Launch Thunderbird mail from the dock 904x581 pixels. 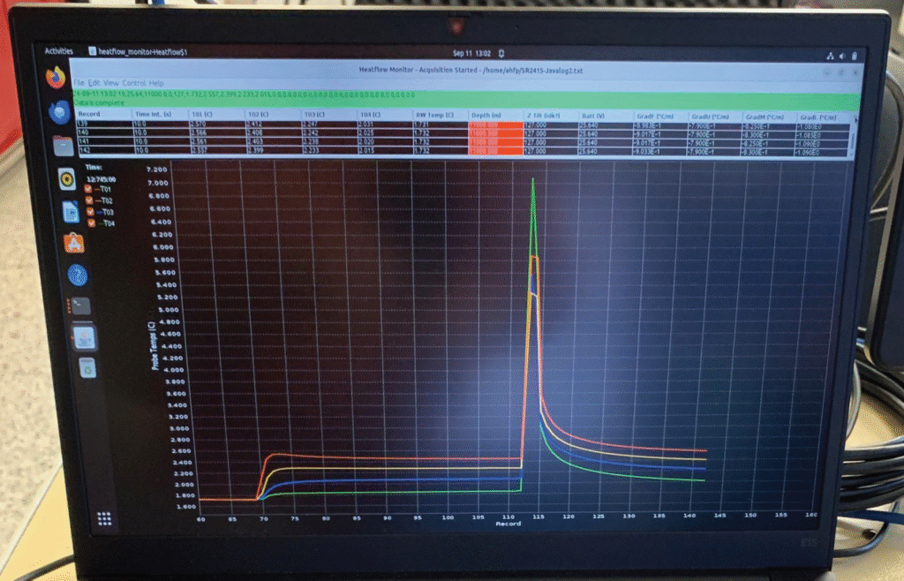[60, 112]
